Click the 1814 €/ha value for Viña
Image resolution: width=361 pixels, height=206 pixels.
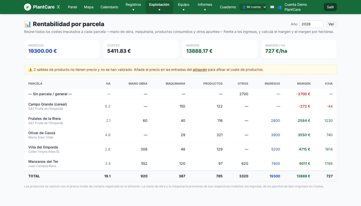[329, 149]
